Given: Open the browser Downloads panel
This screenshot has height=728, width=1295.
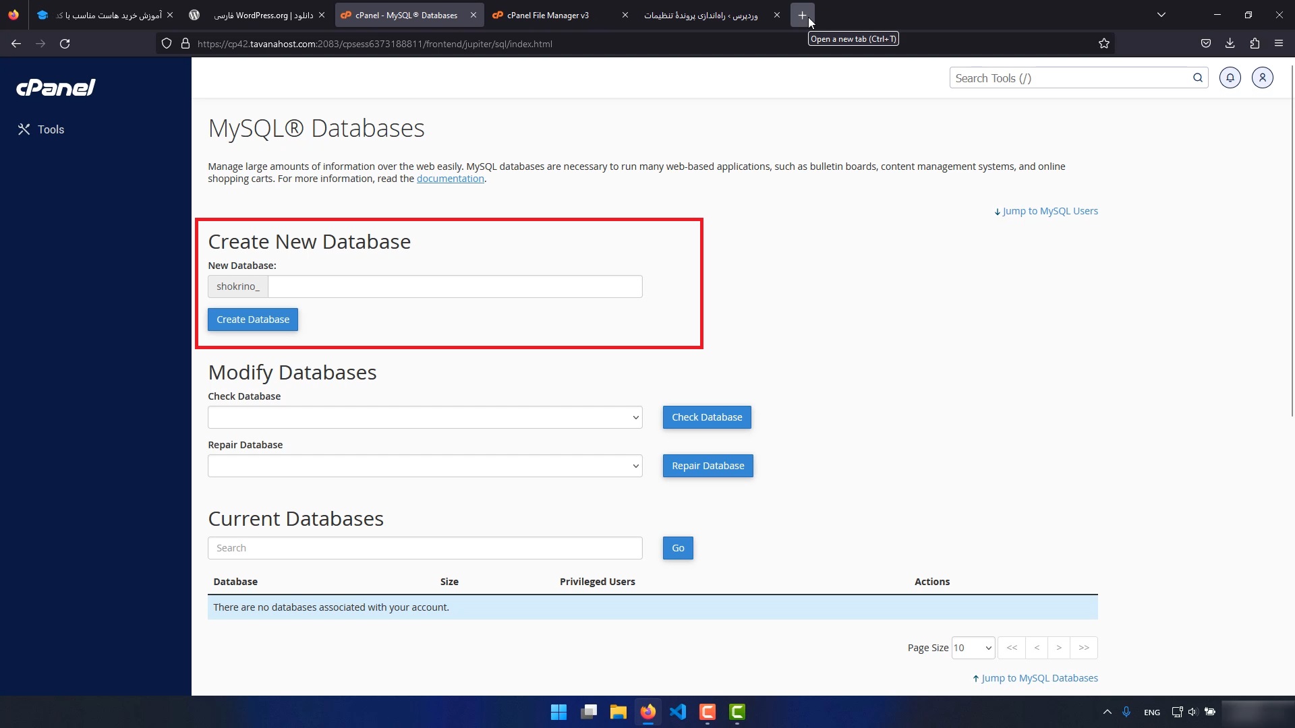Looking at the screenshot, I should tap(1230, 44).
